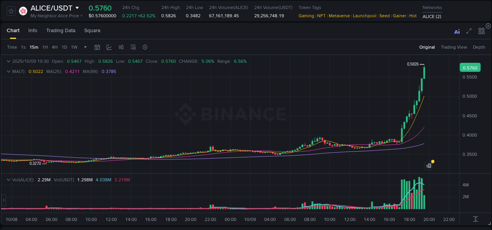The image size is (492, 230).
Task: Select the 15m timeframe
Action: coord(34,47)
